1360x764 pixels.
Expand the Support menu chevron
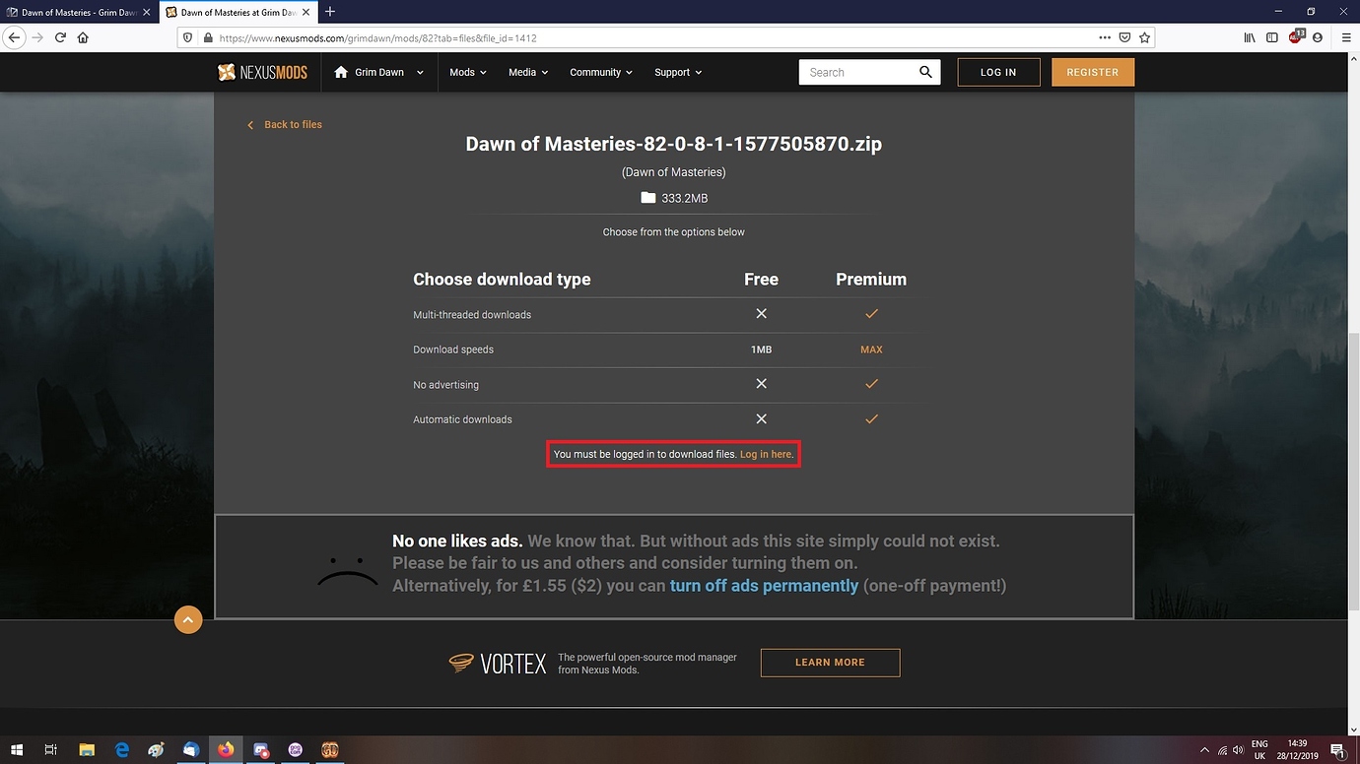tap(698, 72)
